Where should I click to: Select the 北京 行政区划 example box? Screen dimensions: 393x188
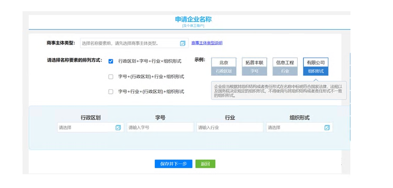(223, 67)
